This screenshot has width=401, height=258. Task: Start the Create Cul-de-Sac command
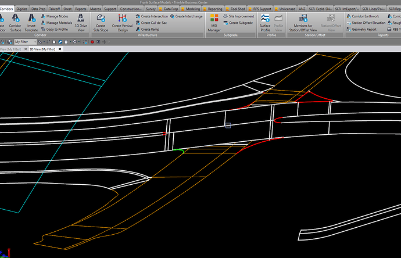(x=152, y=23)
